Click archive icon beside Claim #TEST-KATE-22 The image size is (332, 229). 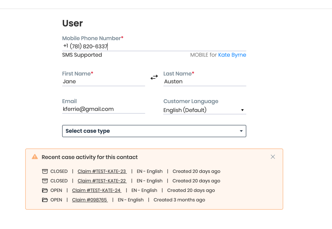click(x=45, y=181)
